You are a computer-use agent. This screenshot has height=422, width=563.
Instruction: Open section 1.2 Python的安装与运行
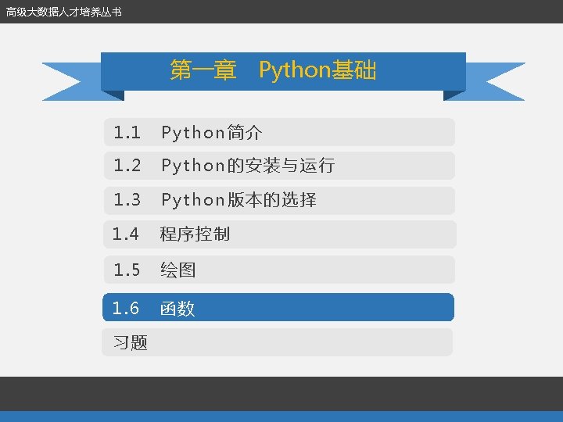279,166
